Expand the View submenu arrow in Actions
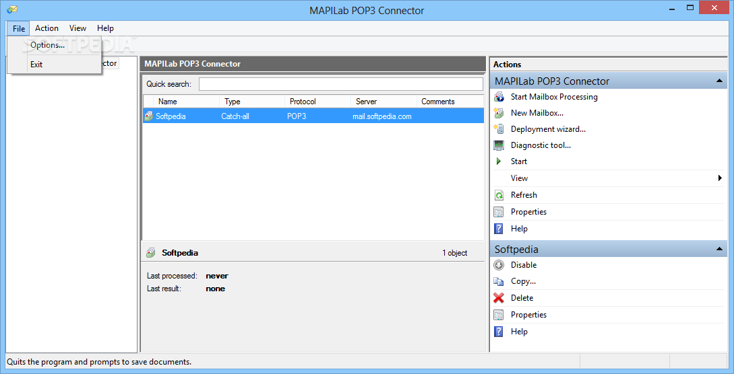The height and width of the screenshot is (374, 734). (x=720, y=178)
